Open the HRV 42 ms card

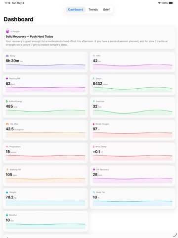pos(133,62)
